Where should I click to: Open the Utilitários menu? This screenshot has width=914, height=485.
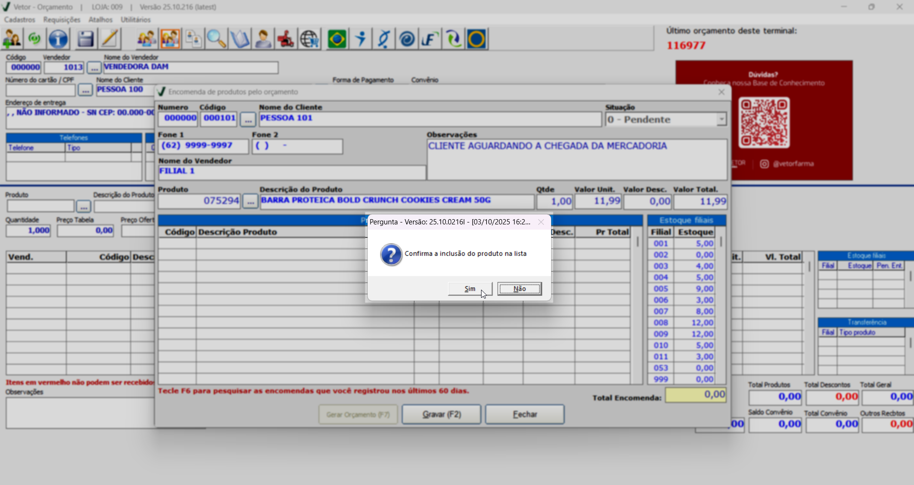click(x=135, y=20)
